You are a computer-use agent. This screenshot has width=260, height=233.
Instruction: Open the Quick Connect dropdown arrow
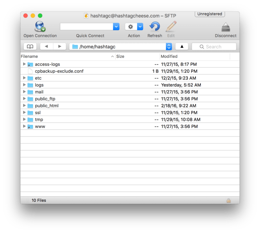click(116, 27)
